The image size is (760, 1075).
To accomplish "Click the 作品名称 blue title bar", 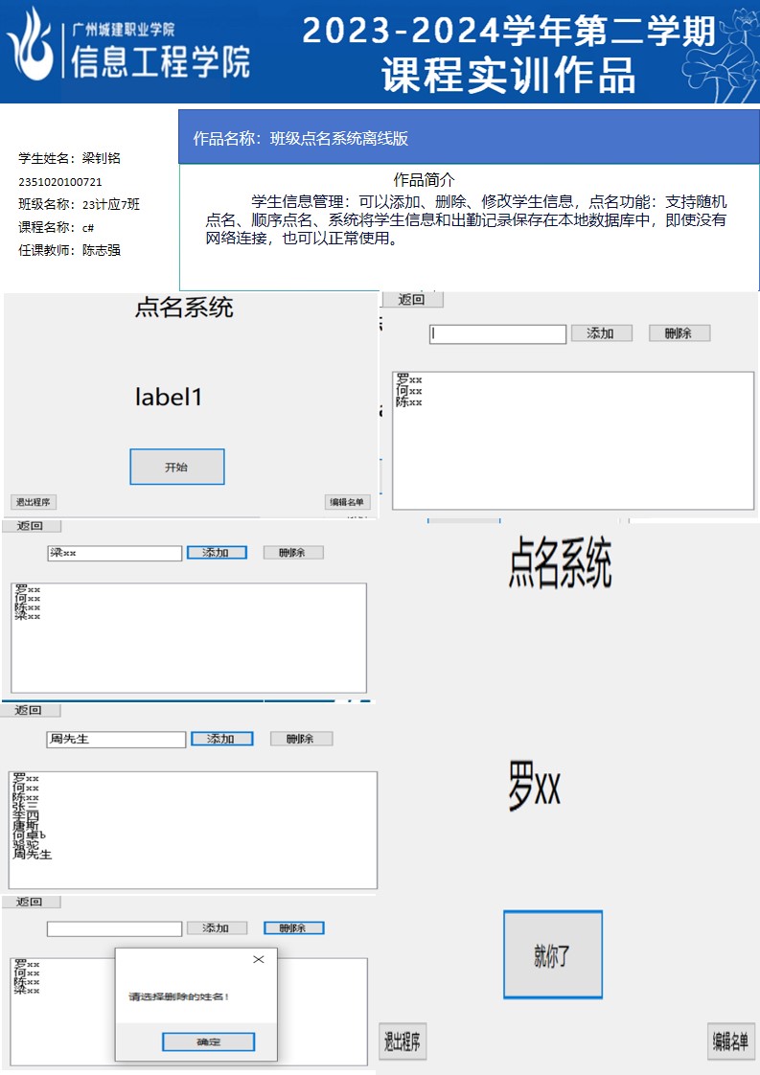I will tap(469, 138).
